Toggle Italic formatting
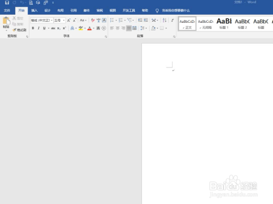The width and height of the screenshot is (273, 204). pyautogui.click(x=39, y=28)
